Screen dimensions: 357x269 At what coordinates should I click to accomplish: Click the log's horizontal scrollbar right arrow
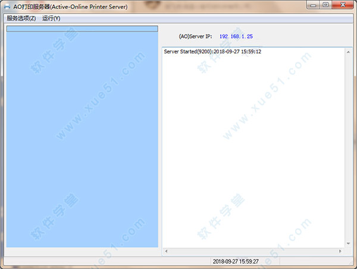click(340, 251)
